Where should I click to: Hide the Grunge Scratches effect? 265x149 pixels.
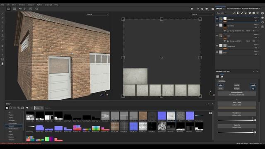[x=224, y=31]
